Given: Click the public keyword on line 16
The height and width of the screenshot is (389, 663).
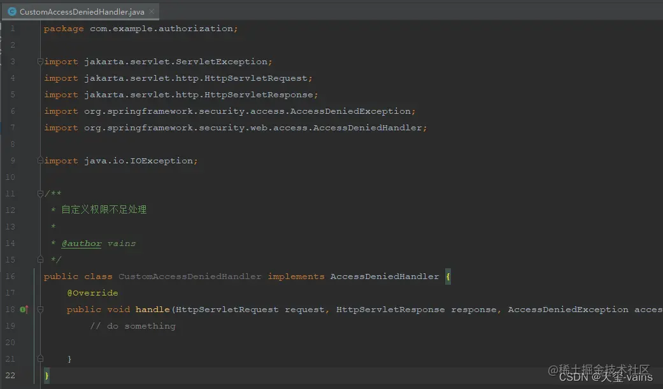Looking at the screenshot, I should (x=61, y=276).
